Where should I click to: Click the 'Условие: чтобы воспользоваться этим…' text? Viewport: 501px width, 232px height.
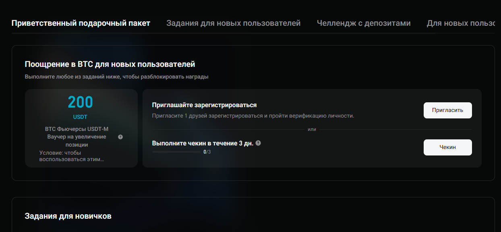pyautogui.click(x=72, y=156)
